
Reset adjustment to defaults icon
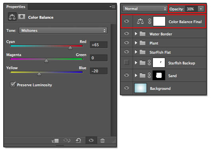(78, 140)
